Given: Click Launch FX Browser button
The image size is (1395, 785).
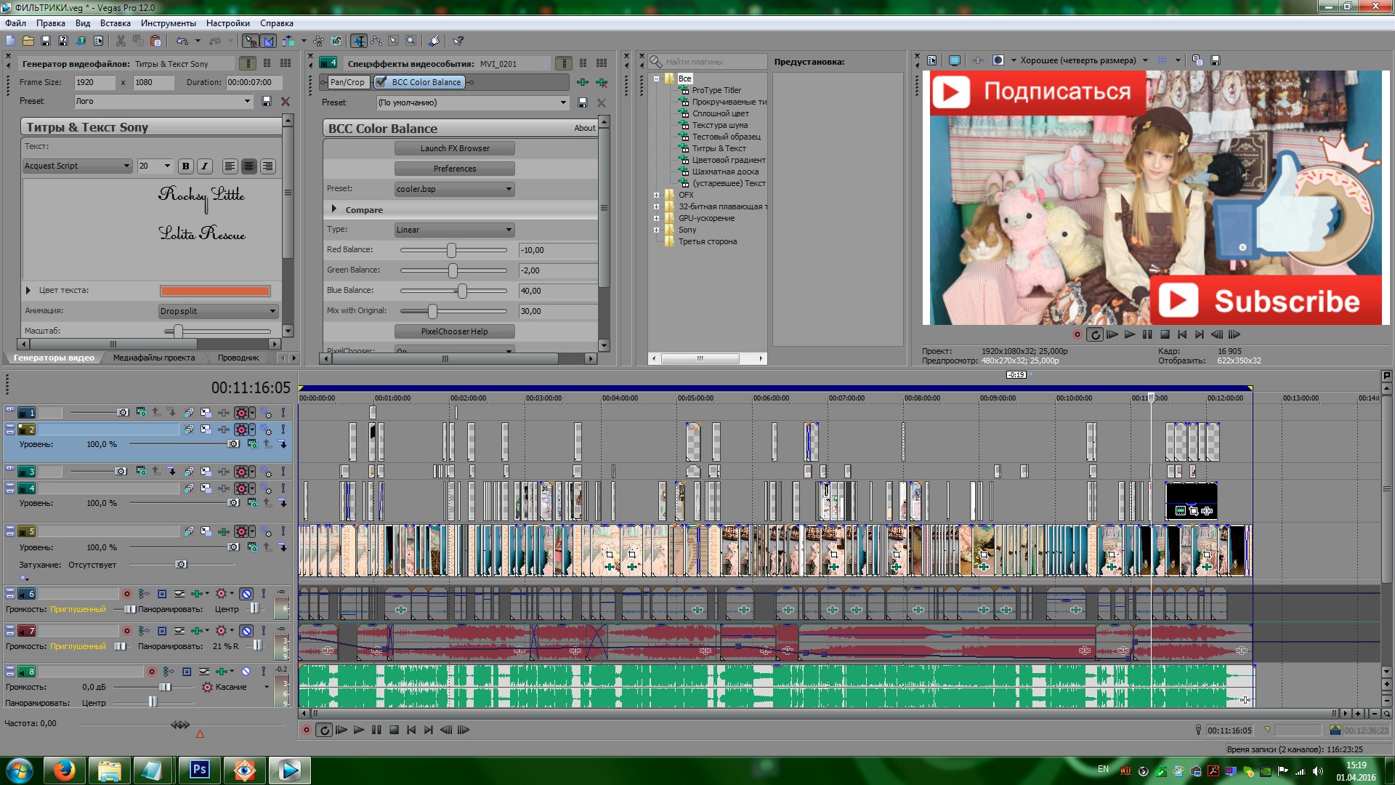Looking at the screenshot, I should pyautogui.click(x=454, y=148).
